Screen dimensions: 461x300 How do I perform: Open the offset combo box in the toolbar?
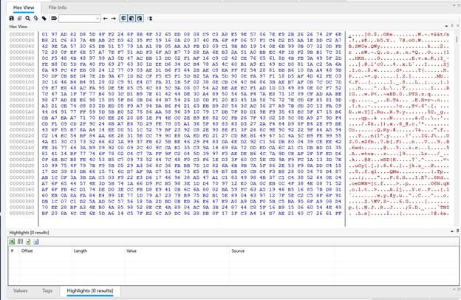point(80,18)
